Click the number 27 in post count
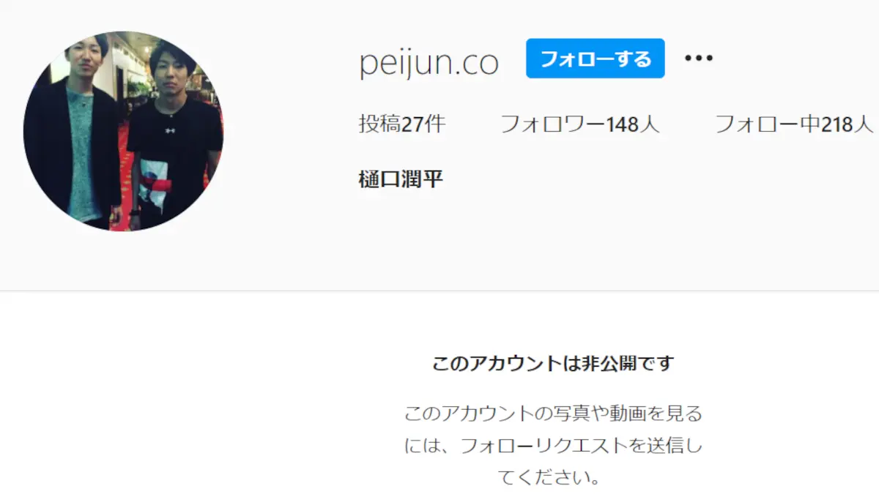 pyautogui.click(x=413, y=124)
